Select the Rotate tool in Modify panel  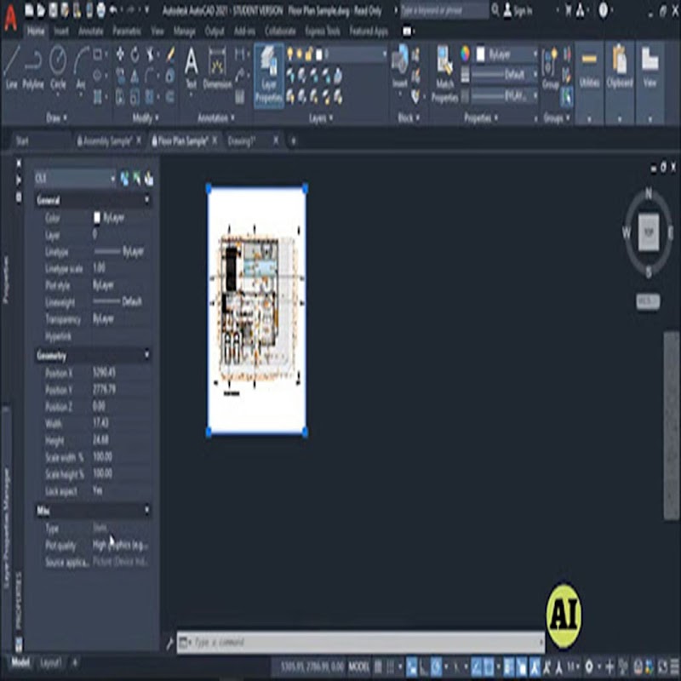point(135,54)
